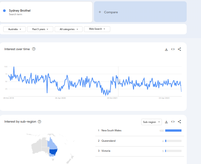Open help icon beside Interest over time

point(34,49)
